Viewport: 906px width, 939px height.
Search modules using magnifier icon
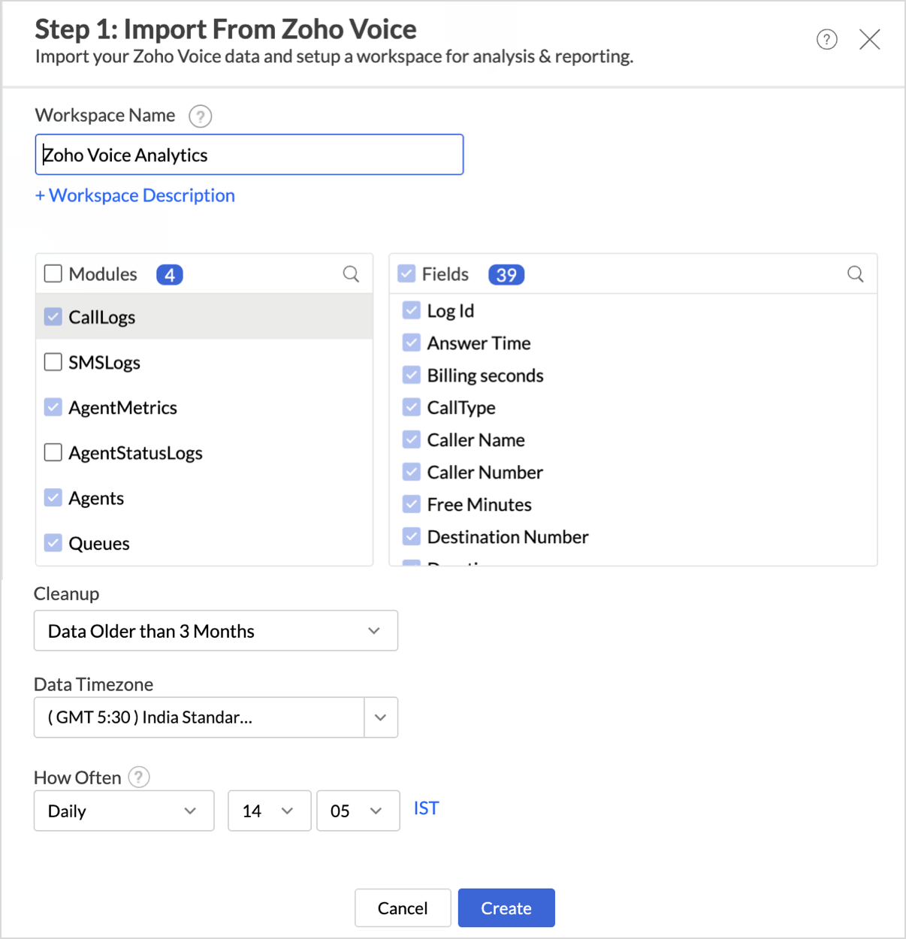(x=351, y=274)
